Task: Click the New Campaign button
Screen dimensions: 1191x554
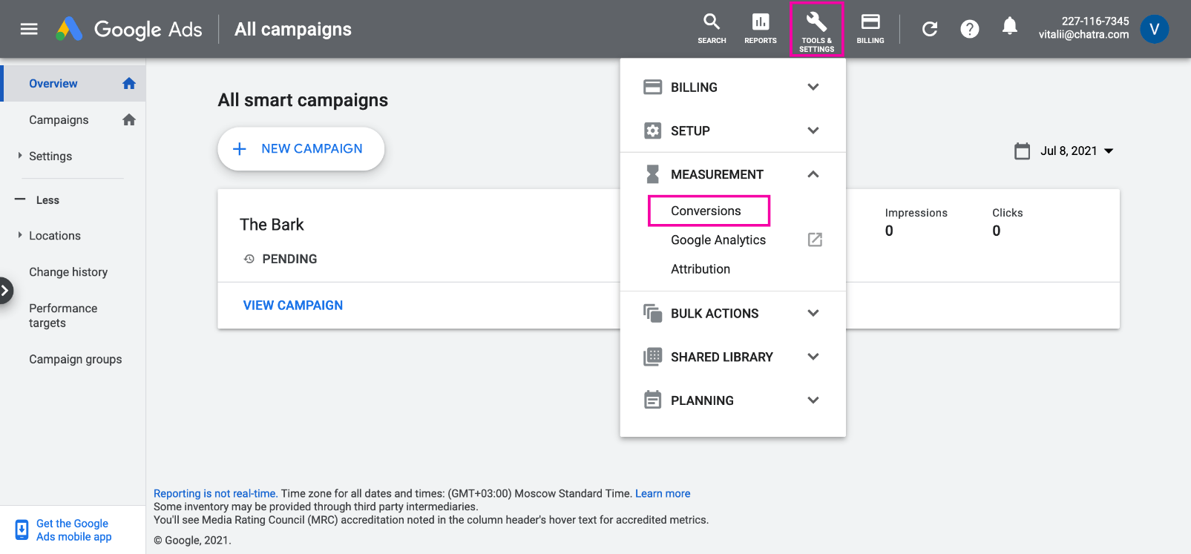Action: [301, 149]
